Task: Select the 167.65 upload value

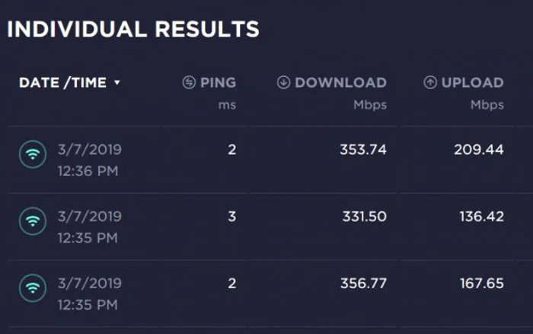Action: (x=482, y=283)
